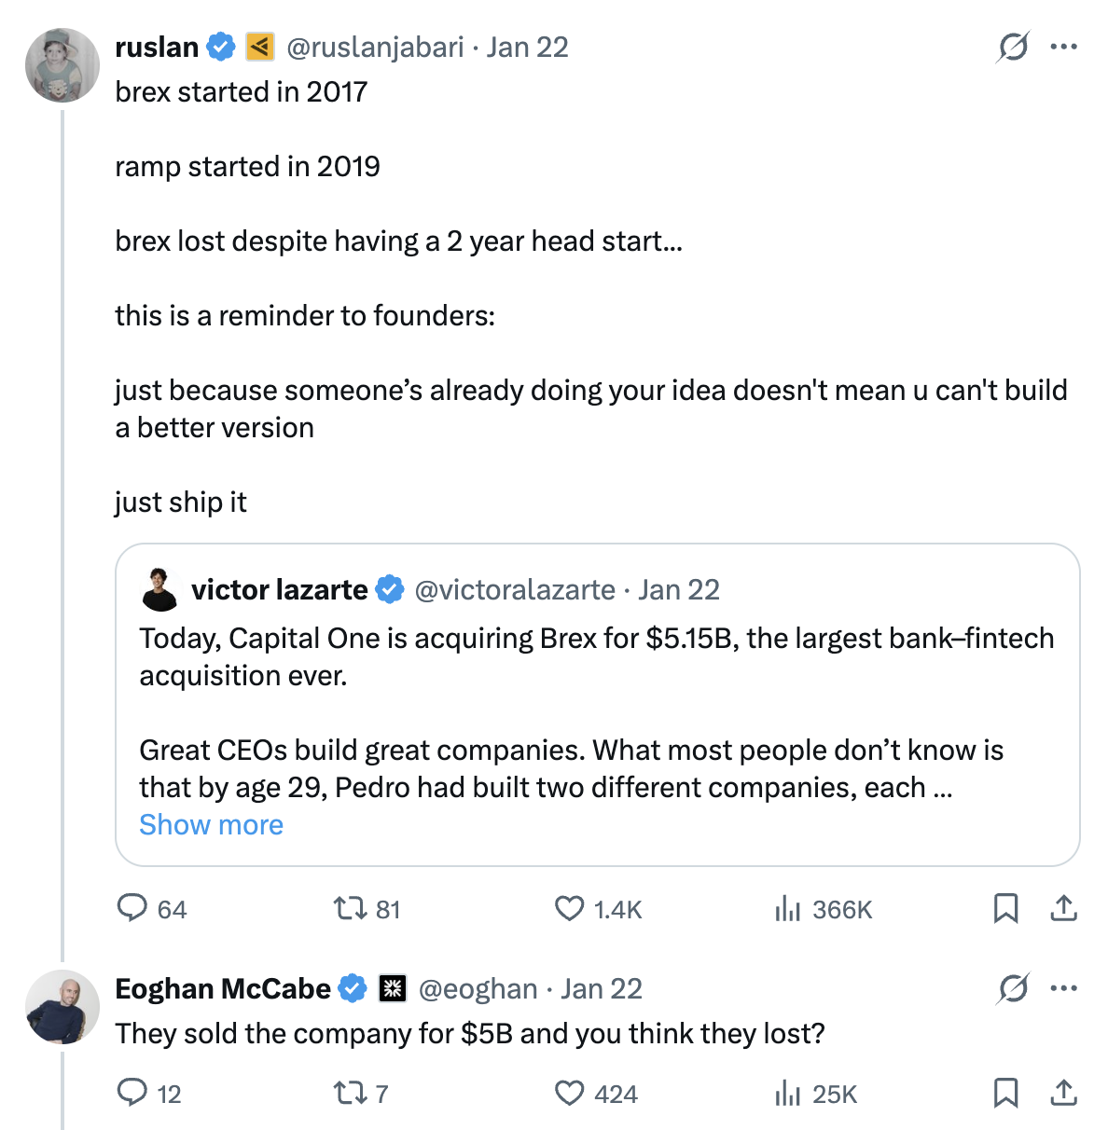Open @ruslanjabari profile handle
The width and height of the screenshot is (1108, 1130).
[x=375, y=47]
